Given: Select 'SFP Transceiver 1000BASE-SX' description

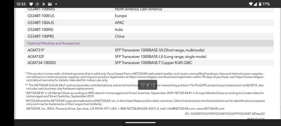Looking at the screenshot, I should coord(159,50).
